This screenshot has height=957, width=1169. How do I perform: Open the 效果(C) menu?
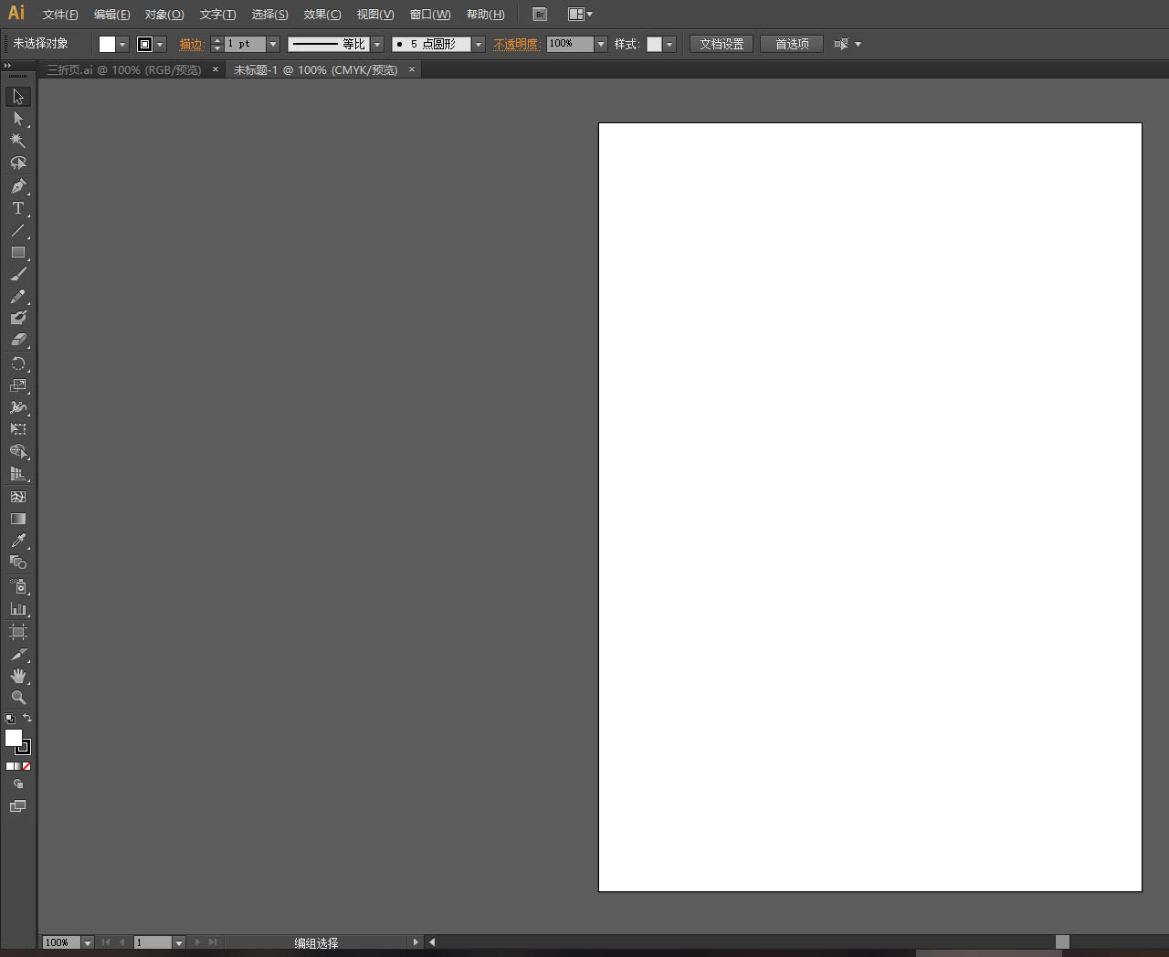tap(322, 15)
